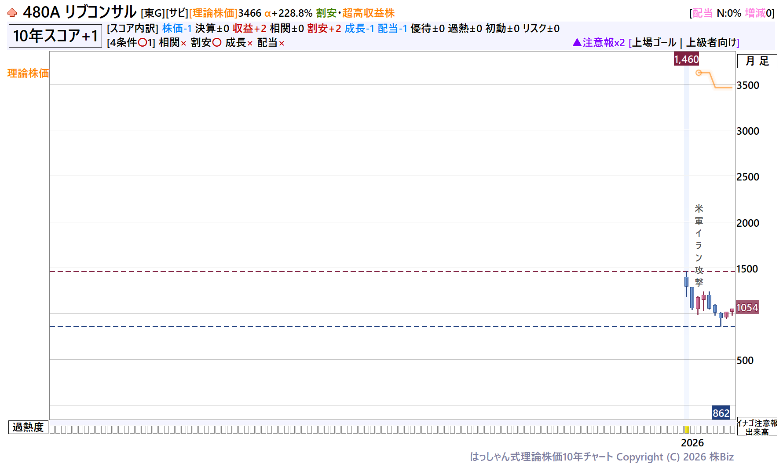Click the [サビ] tag

click(177, 13)
